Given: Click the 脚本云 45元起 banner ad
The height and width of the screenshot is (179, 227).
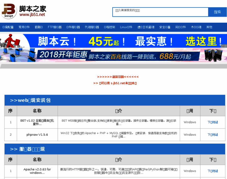Looking at the screenshot, I should (113, 41).
